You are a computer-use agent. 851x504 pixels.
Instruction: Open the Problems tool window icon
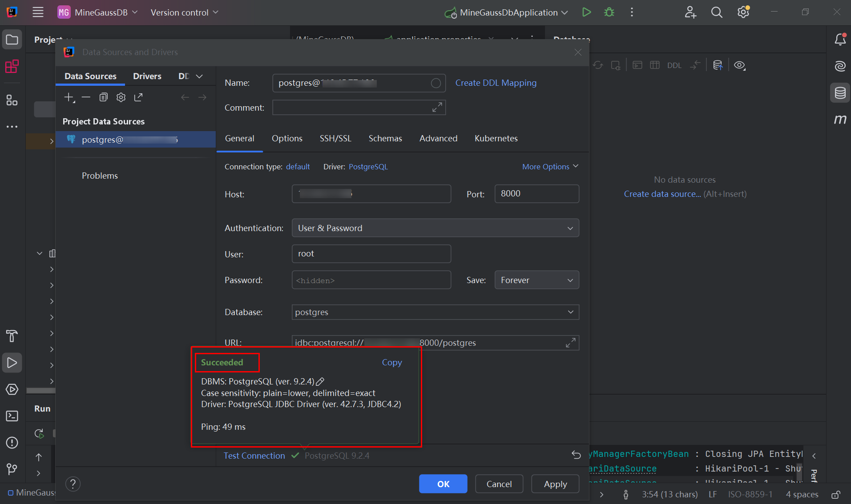(12, 443)
